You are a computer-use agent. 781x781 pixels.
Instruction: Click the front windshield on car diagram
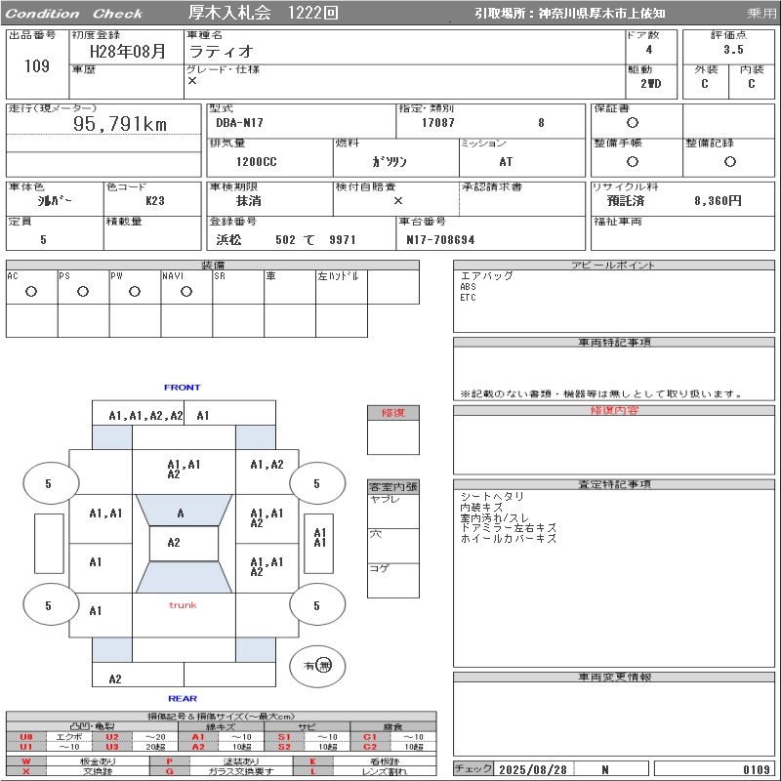click(x=180, y=513)
